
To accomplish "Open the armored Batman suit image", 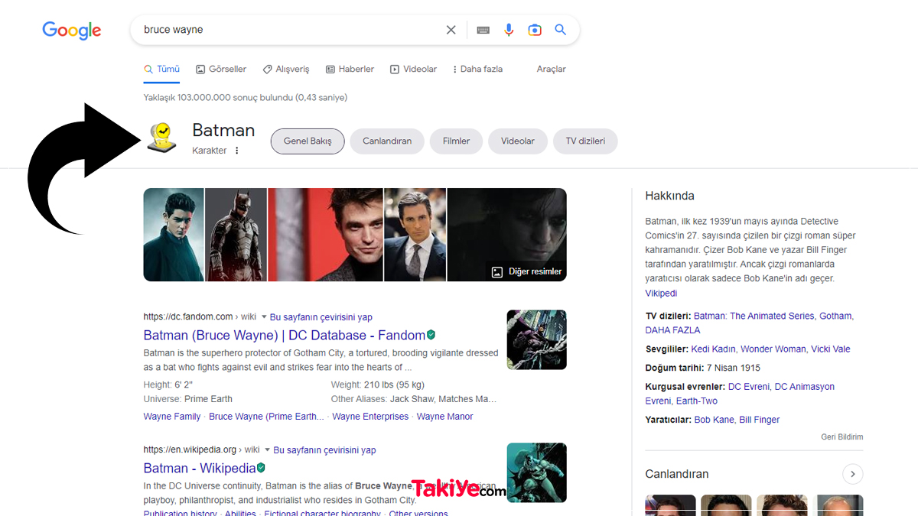I will tap(236, 235).
